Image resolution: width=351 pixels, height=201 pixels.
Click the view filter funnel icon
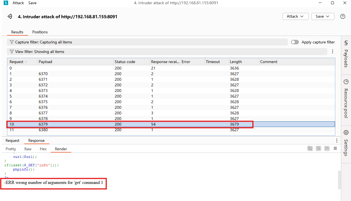11,52
